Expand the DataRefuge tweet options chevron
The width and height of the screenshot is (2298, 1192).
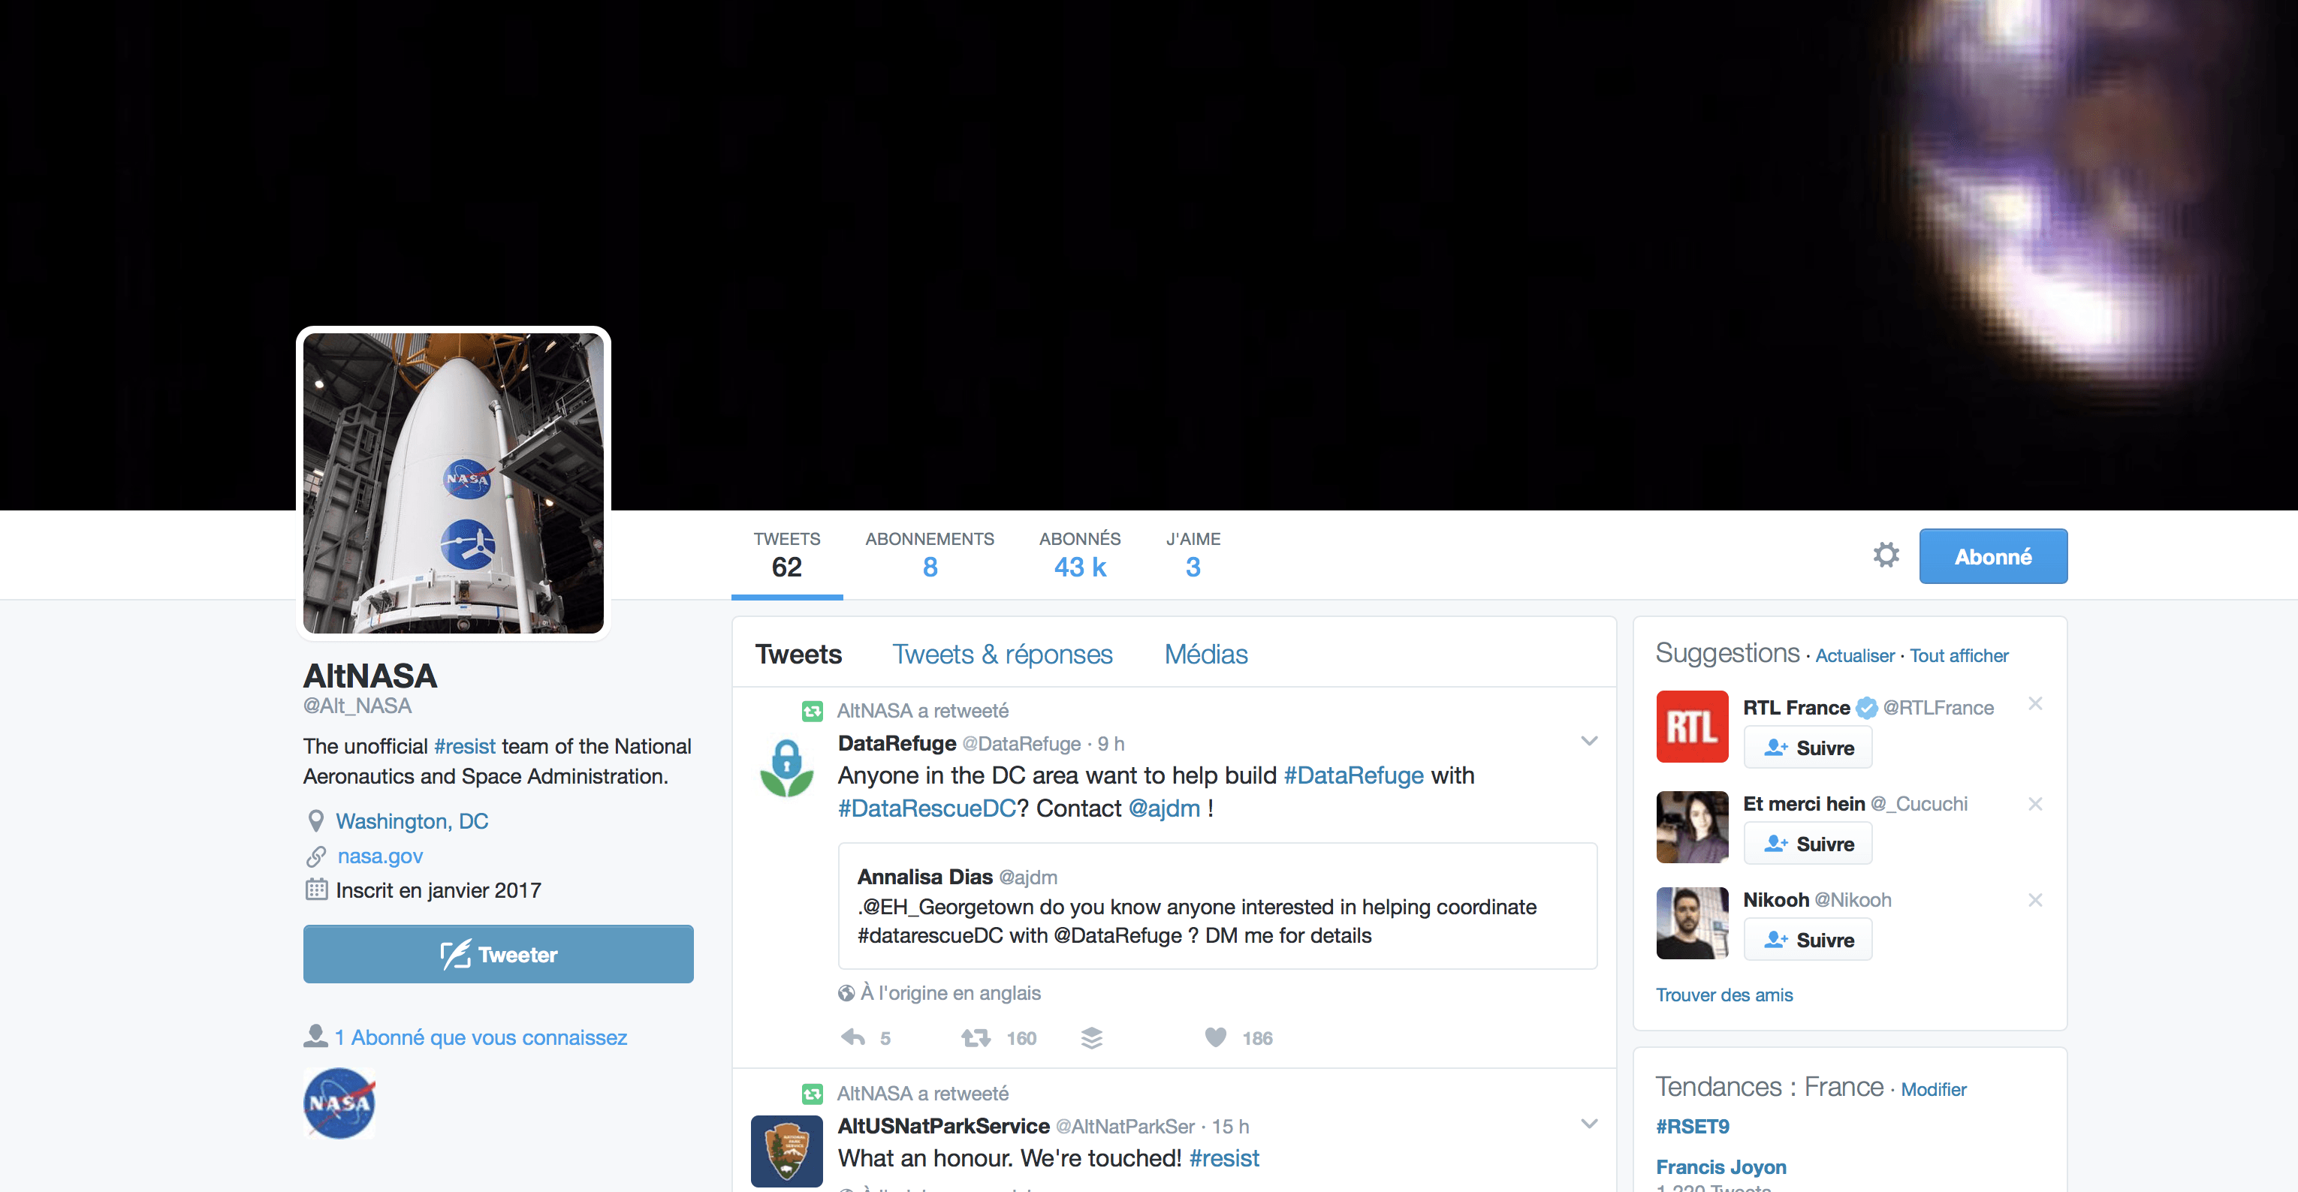[1589, 741]
